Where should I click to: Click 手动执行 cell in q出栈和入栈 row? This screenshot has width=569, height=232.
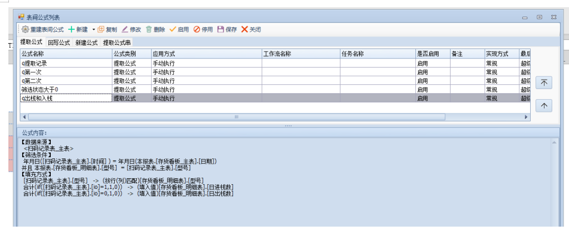[207, 97]
